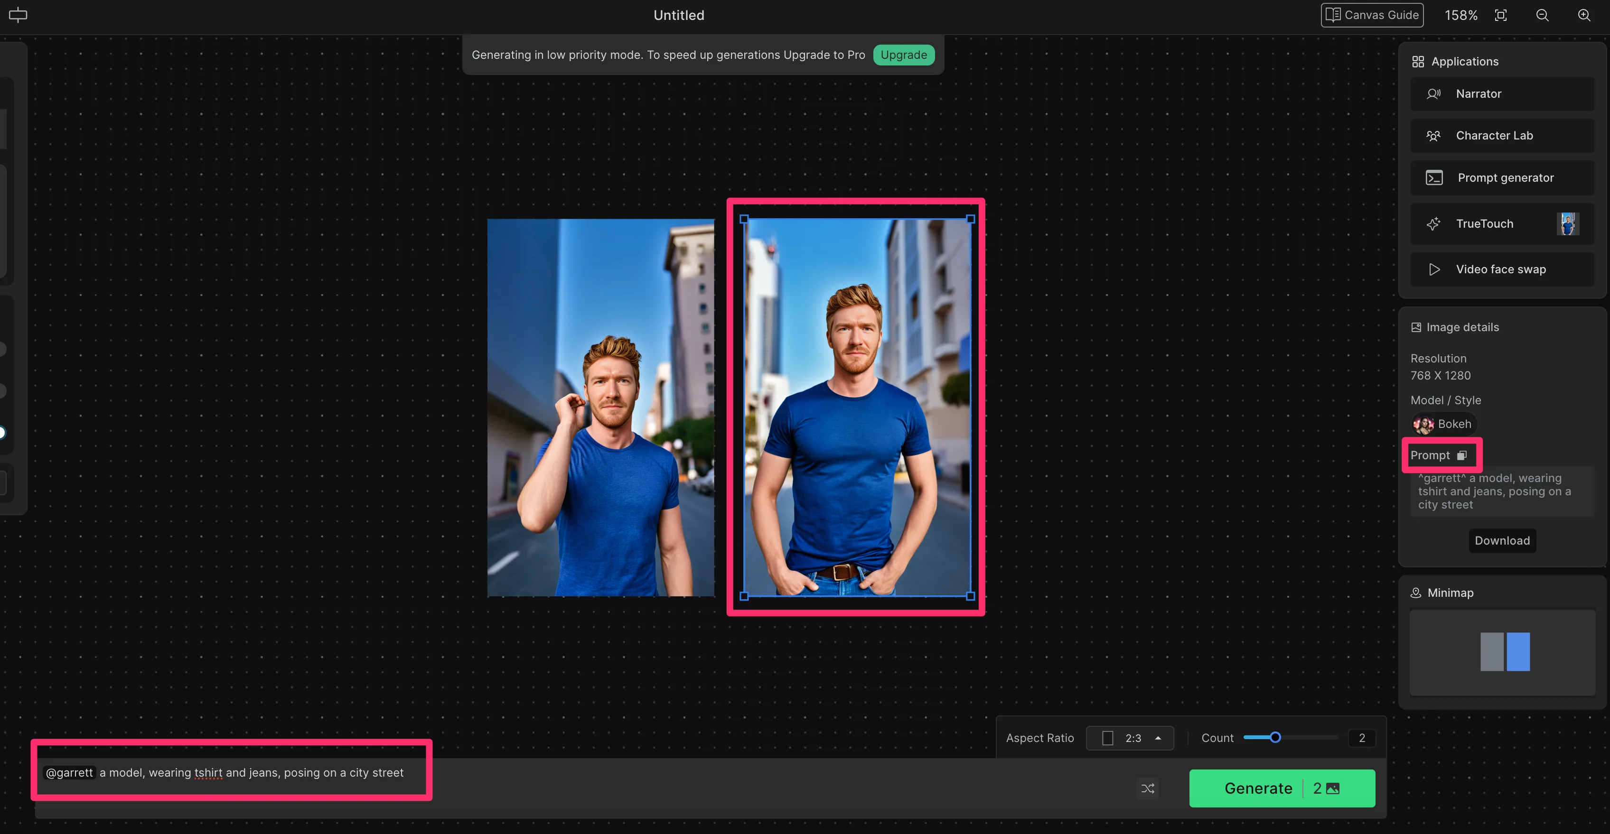Open the Narrator application
Image resolution: width=1610 pixels, height=834 pixels.
click(x=1502, y=94)
